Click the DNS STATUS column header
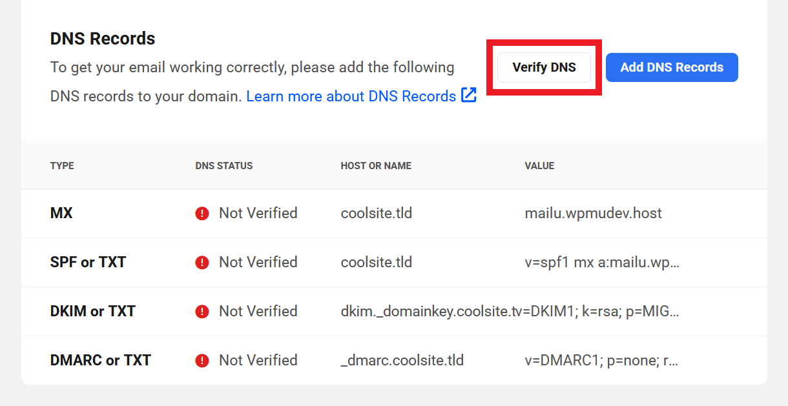This screenshot has width=788, height=406. (x=223, y=166)
